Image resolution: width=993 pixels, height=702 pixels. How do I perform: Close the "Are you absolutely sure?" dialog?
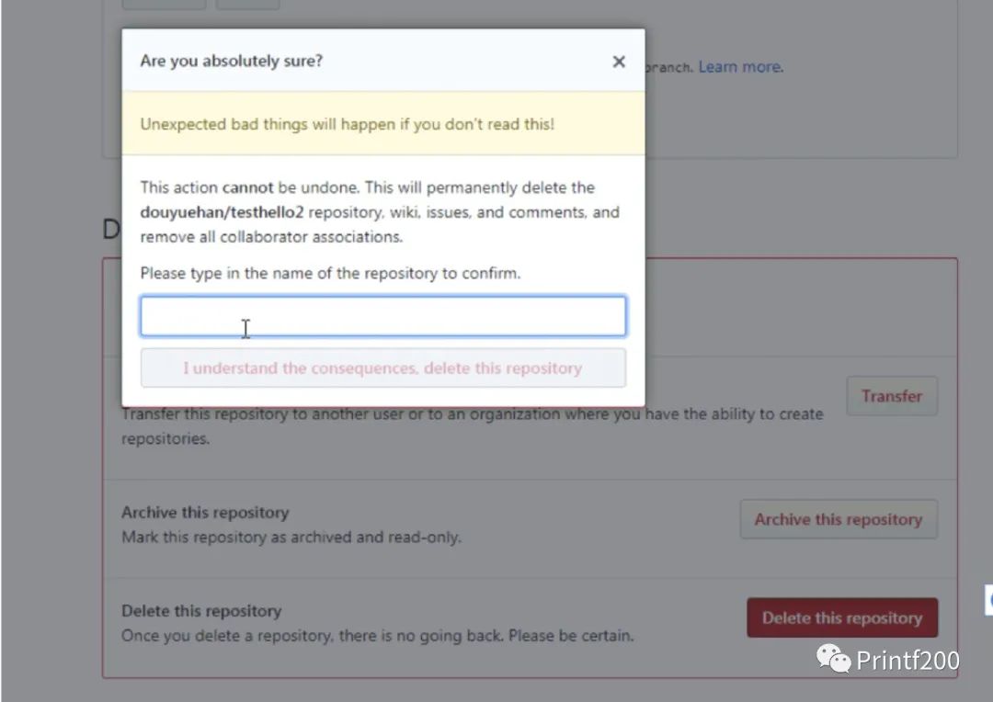tap(619, 62)
